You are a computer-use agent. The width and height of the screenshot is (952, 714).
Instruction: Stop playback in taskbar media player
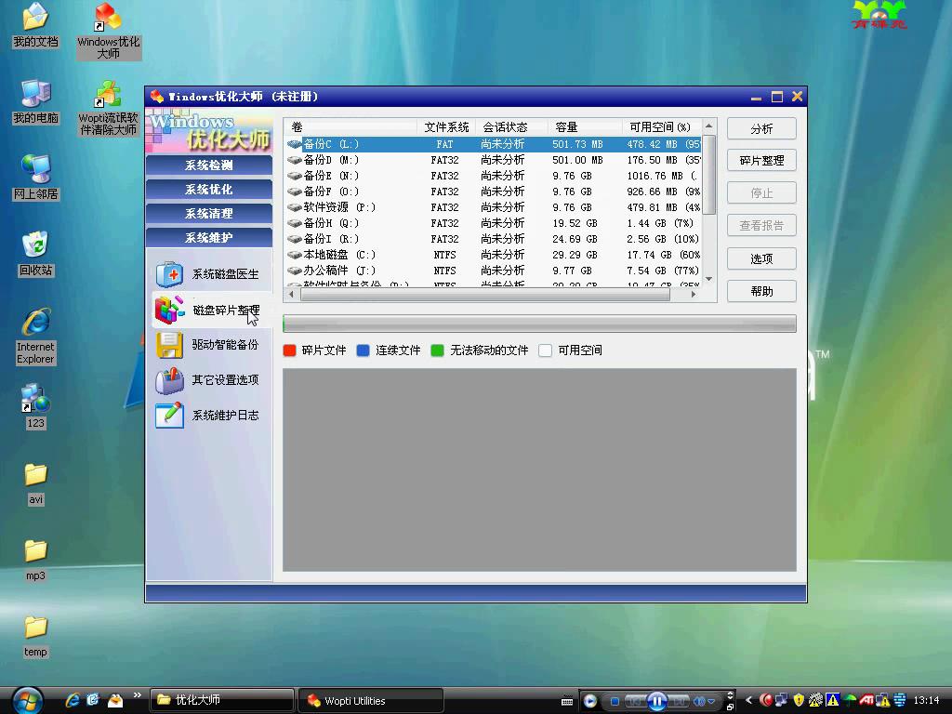point(615,701)
